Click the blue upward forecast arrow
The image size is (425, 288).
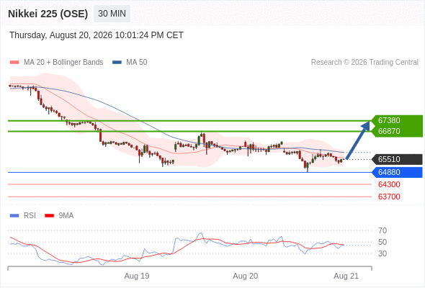tap(358, 140)
